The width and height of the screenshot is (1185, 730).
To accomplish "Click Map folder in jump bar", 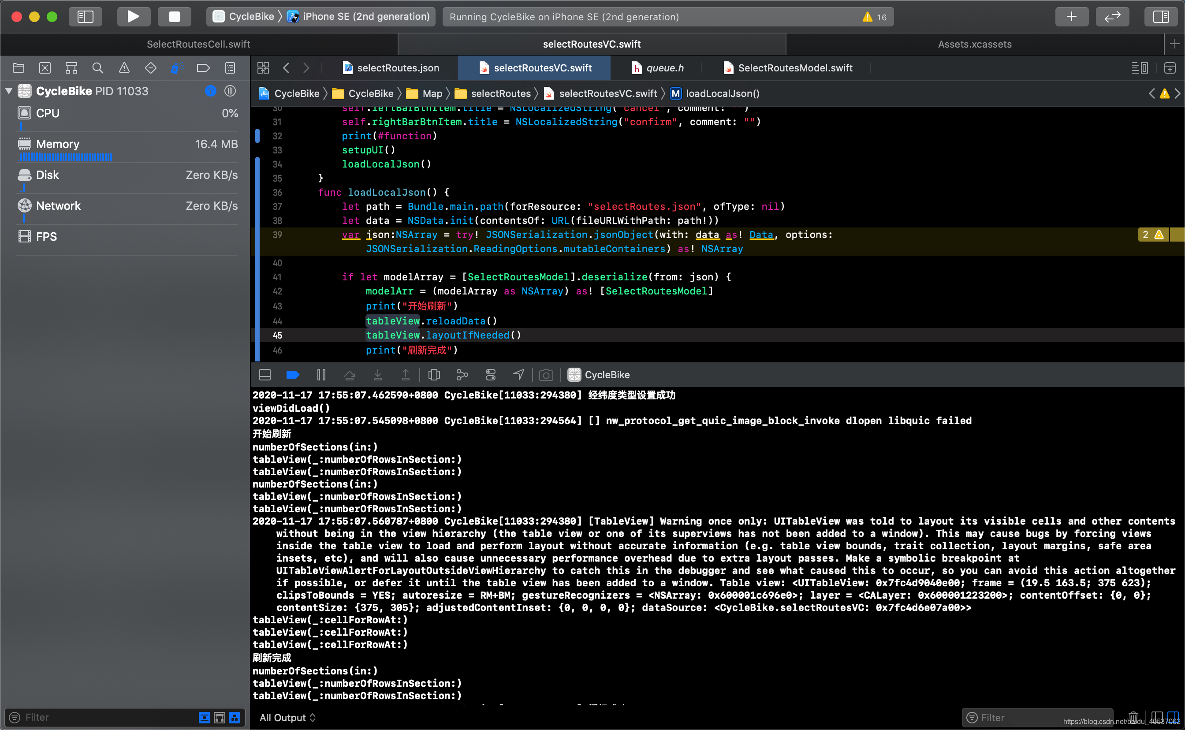I will [x=424, y=93].
